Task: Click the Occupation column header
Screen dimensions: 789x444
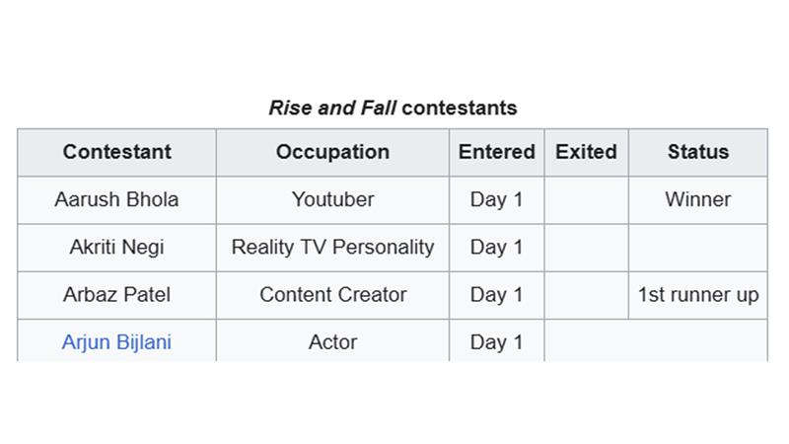Action: click(332, 152)
